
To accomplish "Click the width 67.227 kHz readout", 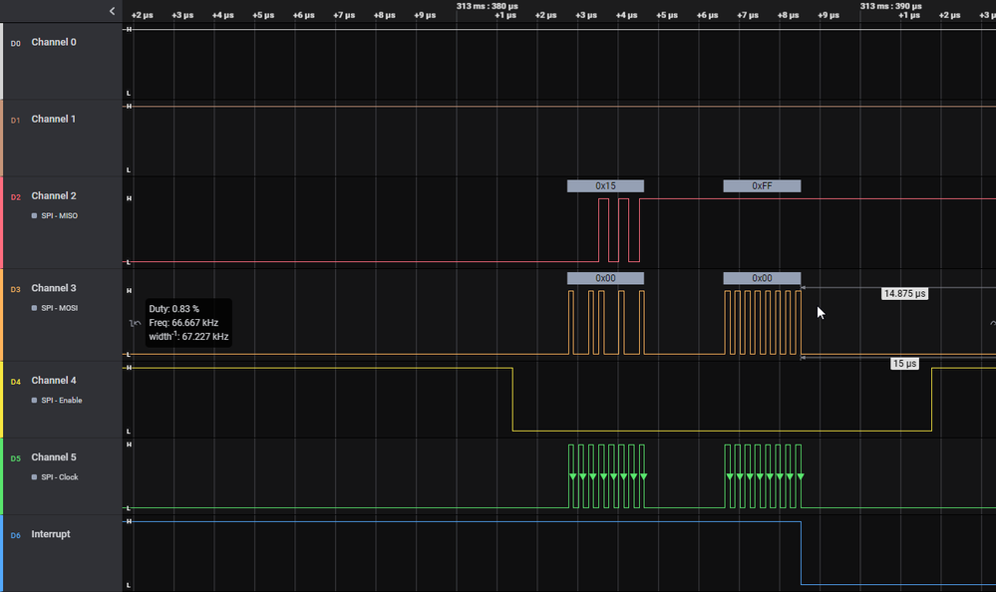I will pyautogui.click(x=188, y=336).
